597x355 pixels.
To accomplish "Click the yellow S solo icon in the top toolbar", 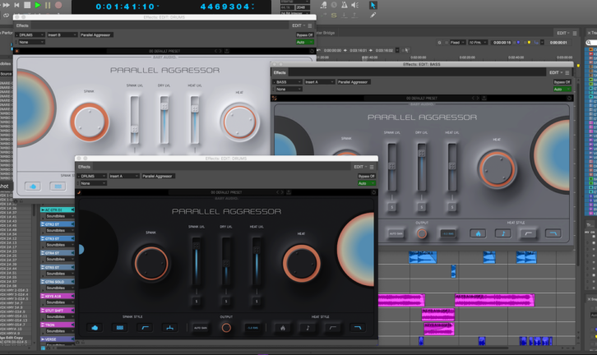I will 334,16.
